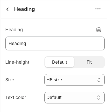
Task: Click the up-down arrows in Size selector
Action: coord(99,80)
